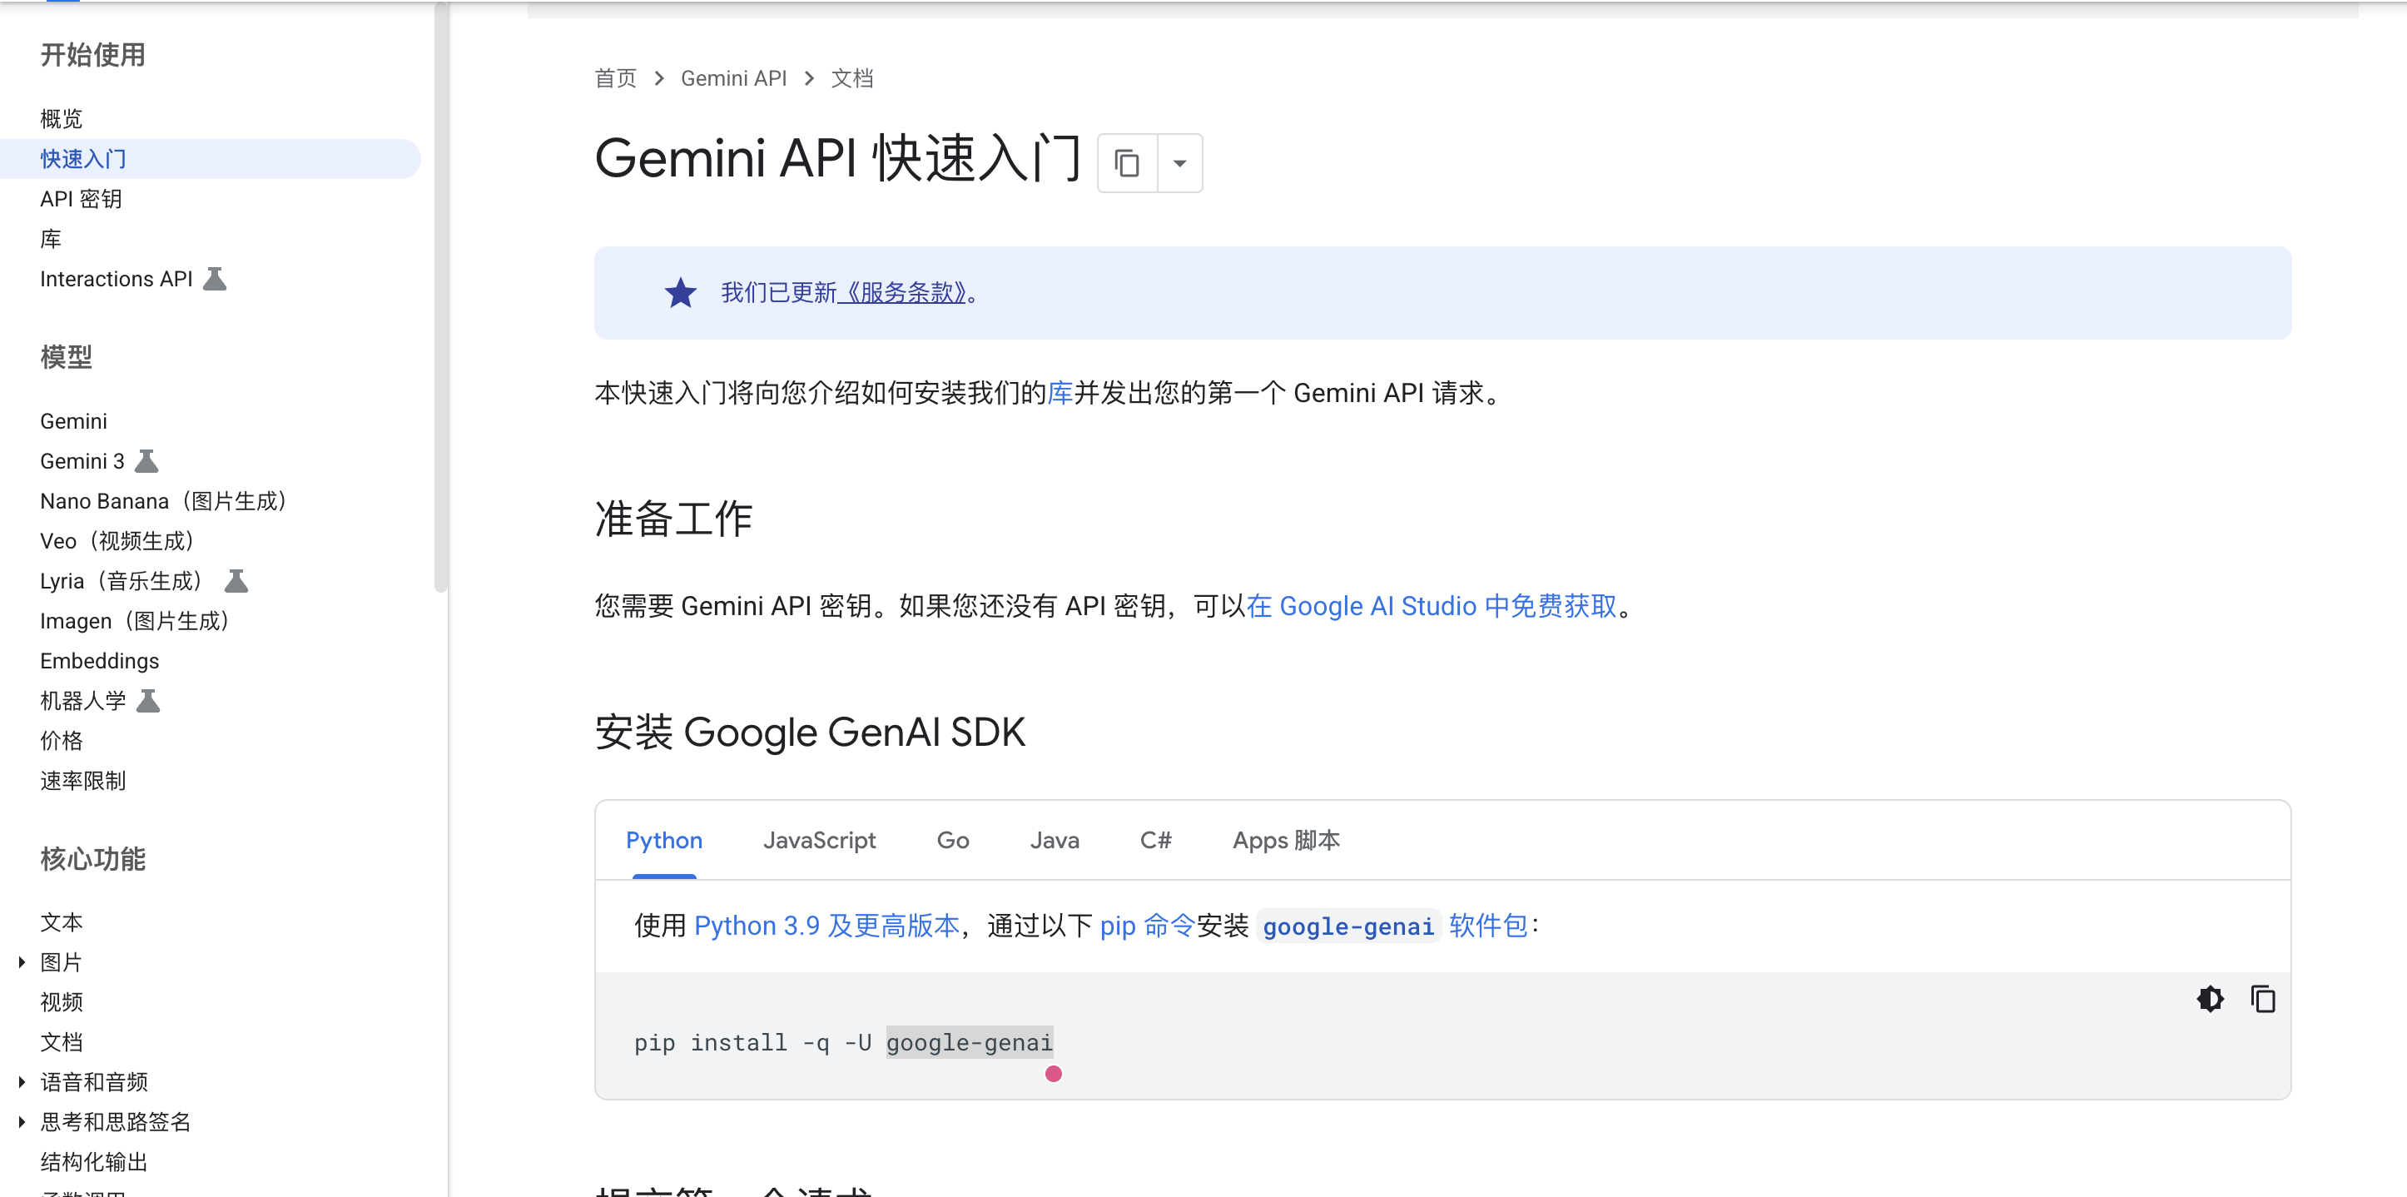Expand the 图片 sidebar section
Image resolution: width=2407 pixels, height=1197 pixels.
[x=22, y=961]
